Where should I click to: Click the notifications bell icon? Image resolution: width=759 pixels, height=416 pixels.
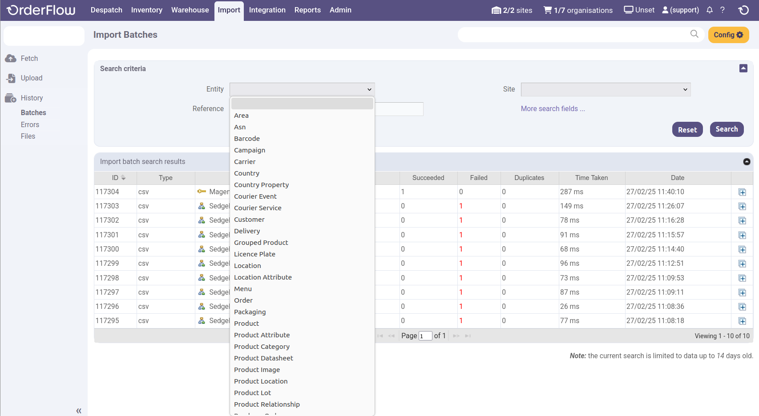(x=710, y=10)
